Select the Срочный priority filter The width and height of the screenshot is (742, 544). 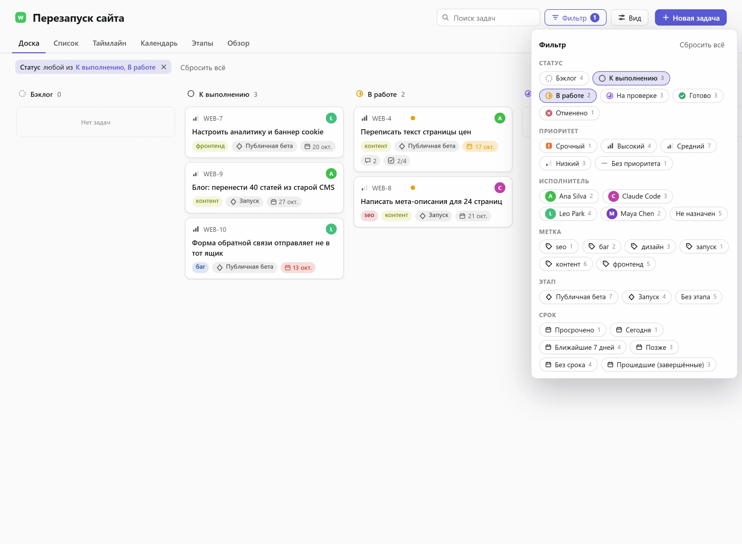[568, 146]
